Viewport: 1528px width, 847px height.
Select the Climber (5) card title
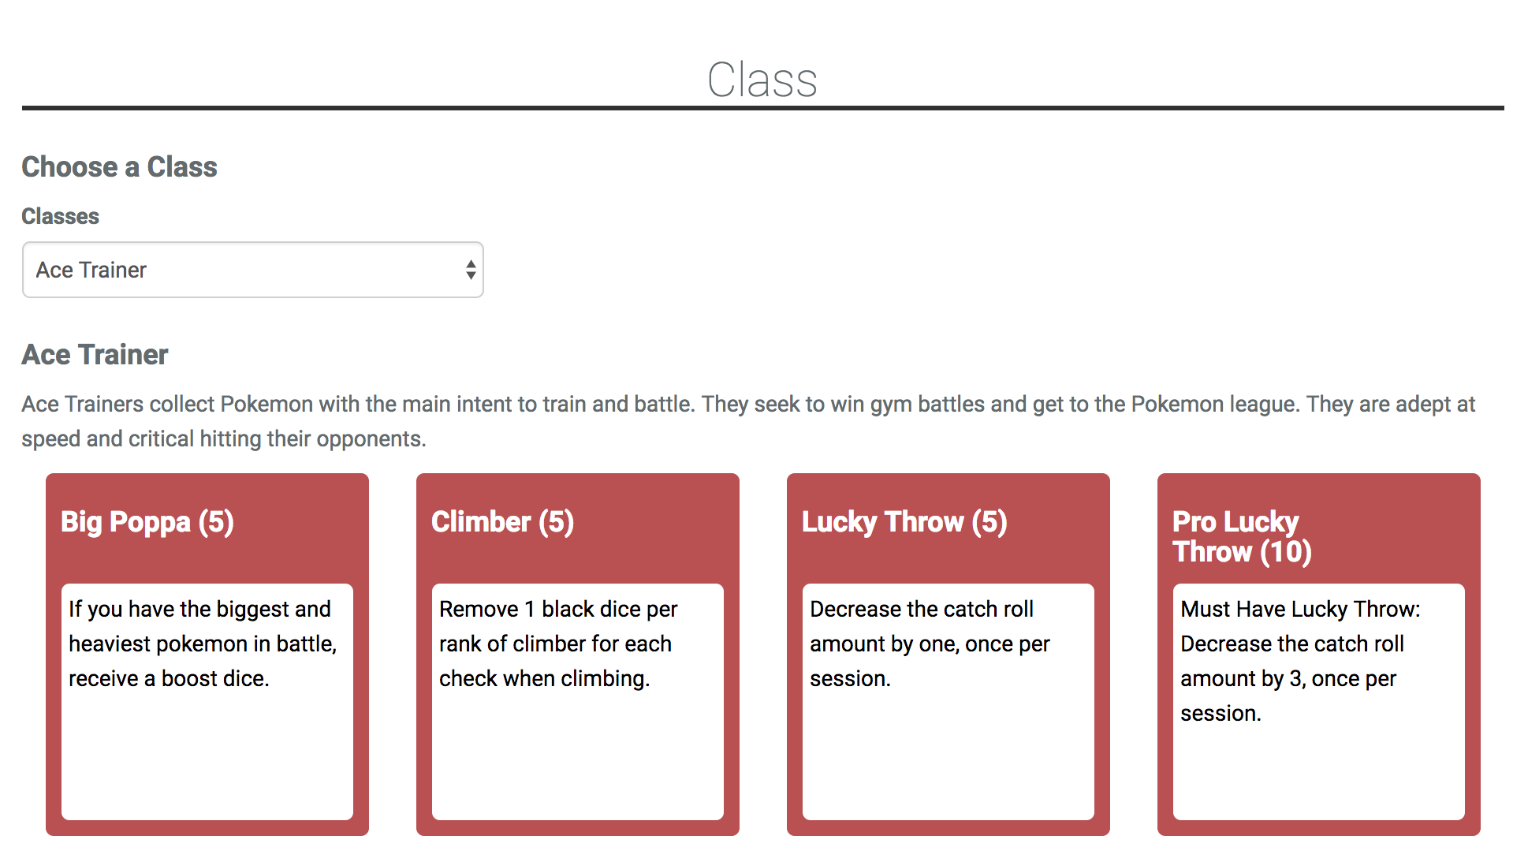coord(502,522)
